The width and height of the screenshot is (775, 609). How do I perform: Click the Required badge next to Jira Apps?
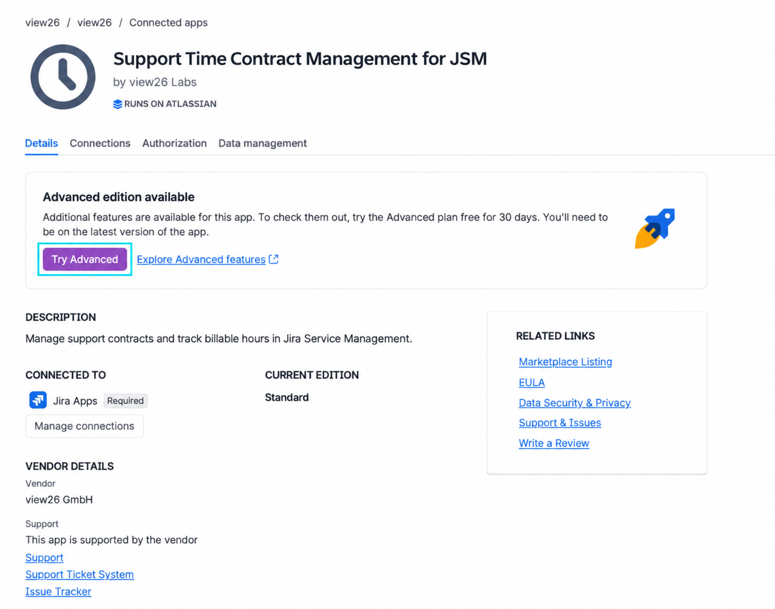click(125, 401)
